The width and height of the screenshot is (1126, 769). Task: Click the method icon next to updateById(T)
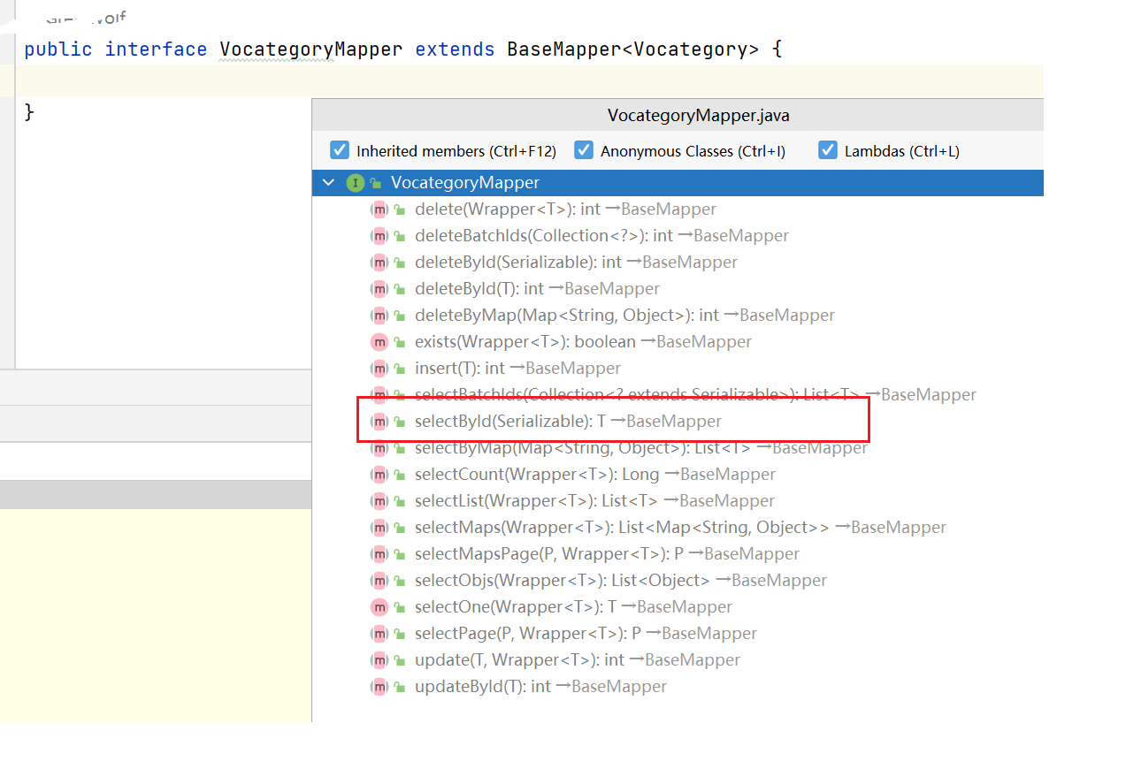[379, 687]
